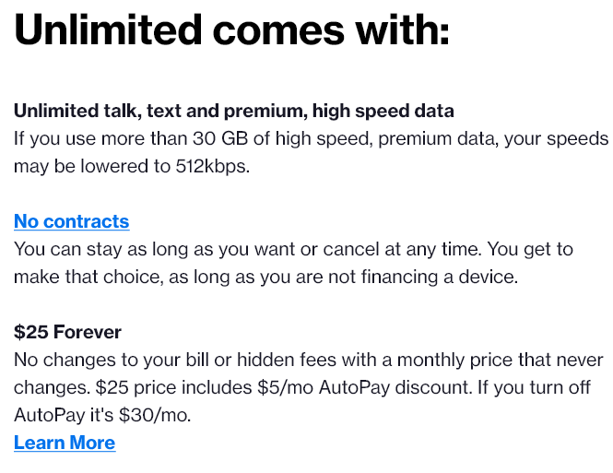Viewport: 613px width, 473px height.
Task: Open the No contracts link
Action: pyautogui.click(x=71, y=221)
